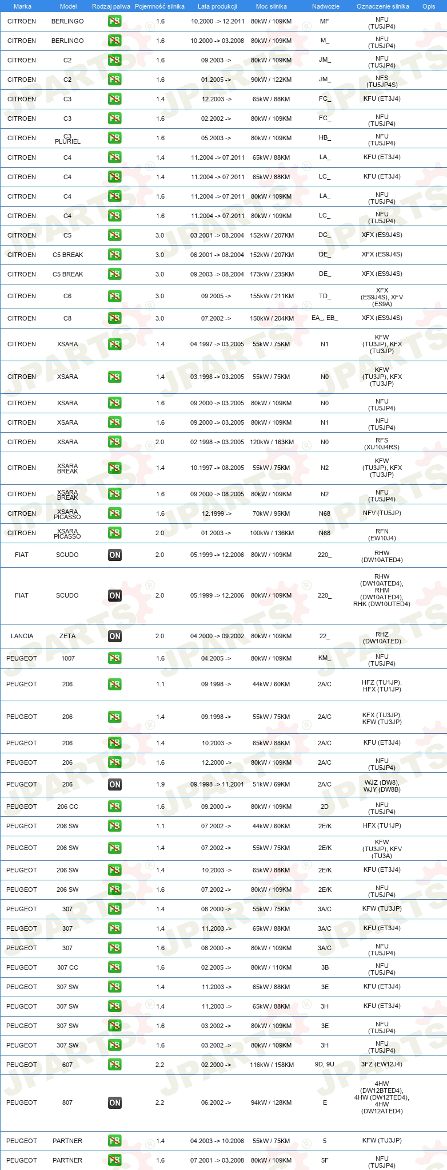Click petrol icon in Xsara Picasso 2.0 row
This screenshot has width=447, height=1170.
pyautogui.click(x=115, y=533)
